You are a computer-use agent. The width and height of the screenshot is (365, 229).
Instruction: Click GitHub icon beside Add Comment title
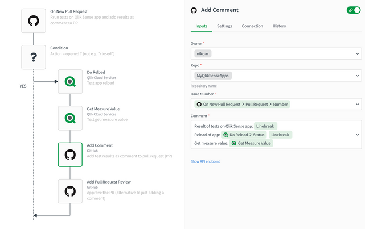[194, 10]
